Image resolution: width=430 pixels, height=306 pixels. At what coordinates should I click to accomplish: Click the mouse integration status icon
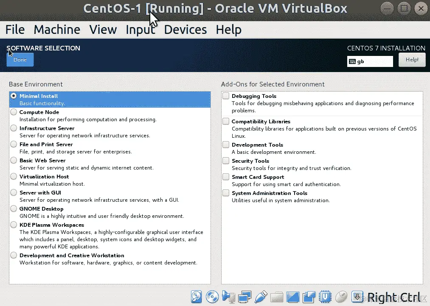(x=341, y=297)
